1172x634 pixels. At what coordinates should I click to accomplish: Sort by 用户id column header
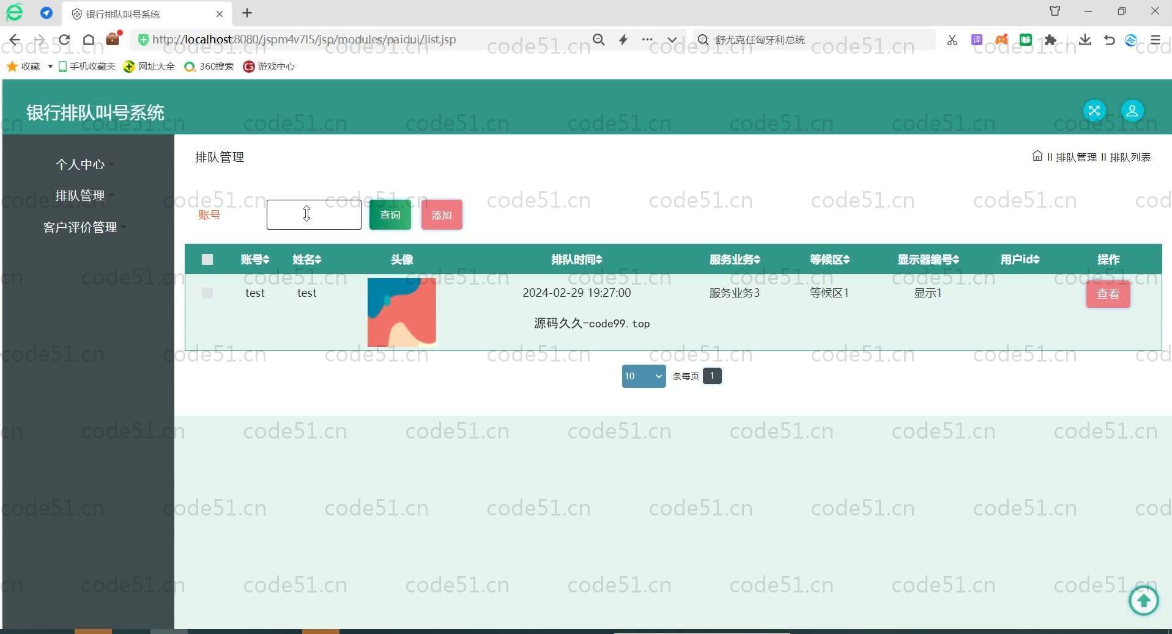click(1020, 260)
